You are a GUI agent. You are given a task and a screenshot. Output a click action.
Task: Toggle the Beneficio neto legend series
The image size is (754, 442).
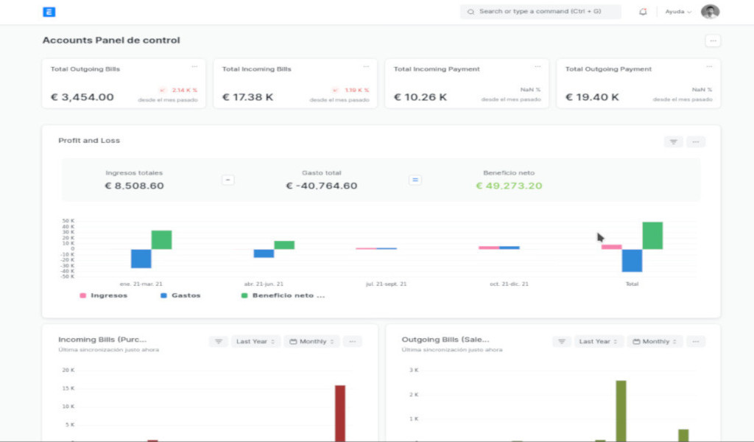click(283, 295)
